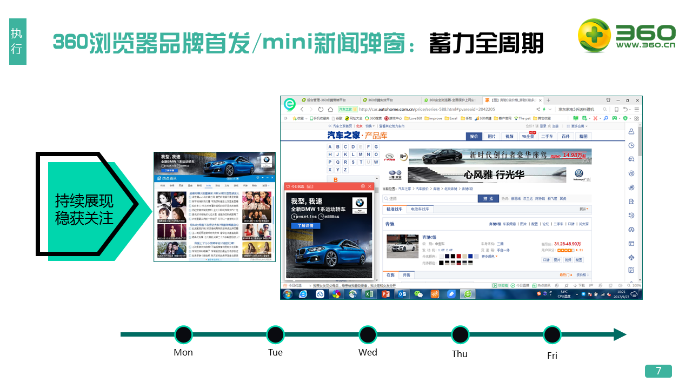Click the 下载 download item in the status bar
This screenshot has height=389, width=692.
[579, 285]
